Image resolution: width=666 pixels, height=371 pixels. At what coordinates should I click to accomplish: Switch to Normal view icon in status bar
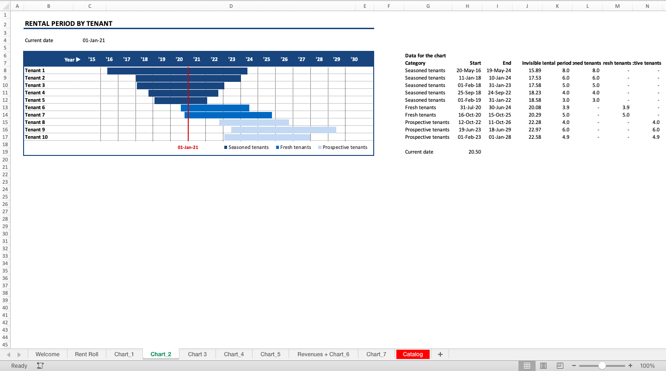tap(527, 365)
